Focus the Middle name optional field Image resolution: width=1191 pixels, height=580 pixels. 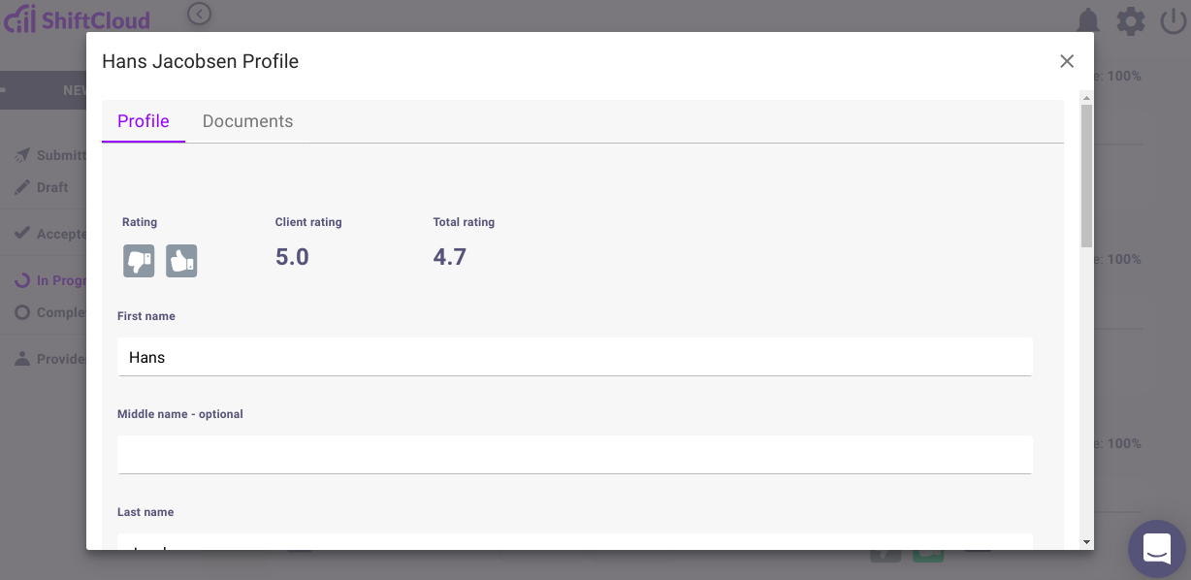574,454
